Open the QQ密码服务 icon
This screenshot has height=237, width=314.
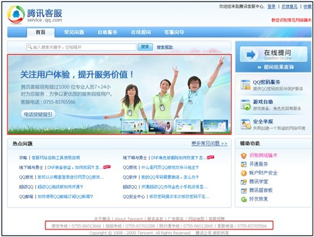click(x=245, y=84)
